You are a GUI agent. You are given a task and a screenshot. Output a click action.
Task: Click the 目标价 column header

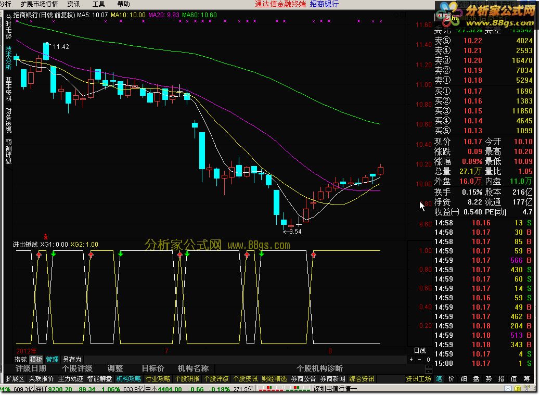[153, 368]
